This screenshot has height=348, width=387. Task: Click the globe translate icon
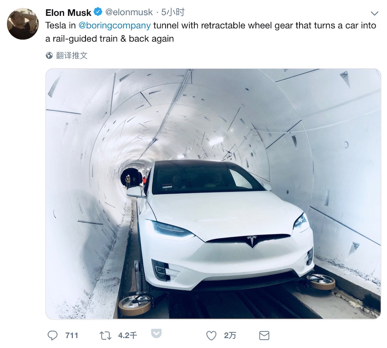coord(49,55)
